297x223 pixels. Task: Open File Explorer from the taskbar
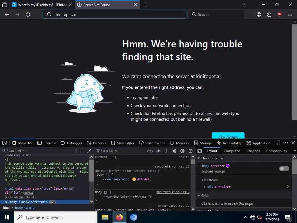pos(105,217)
